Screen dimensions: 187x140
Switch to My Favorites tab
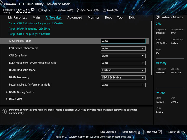pos(18,18)
